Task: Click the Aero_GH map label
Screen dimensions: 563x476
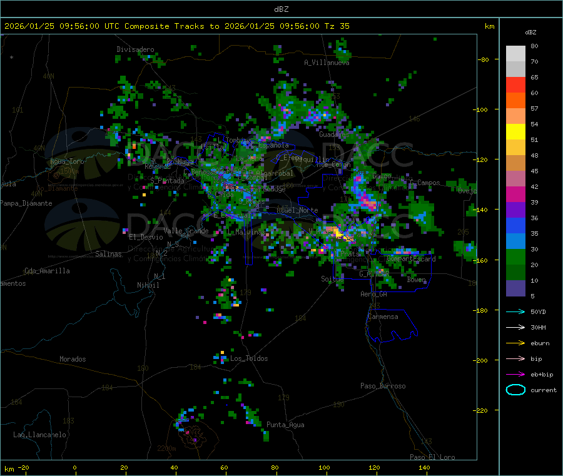Action: tap(374, 294)
